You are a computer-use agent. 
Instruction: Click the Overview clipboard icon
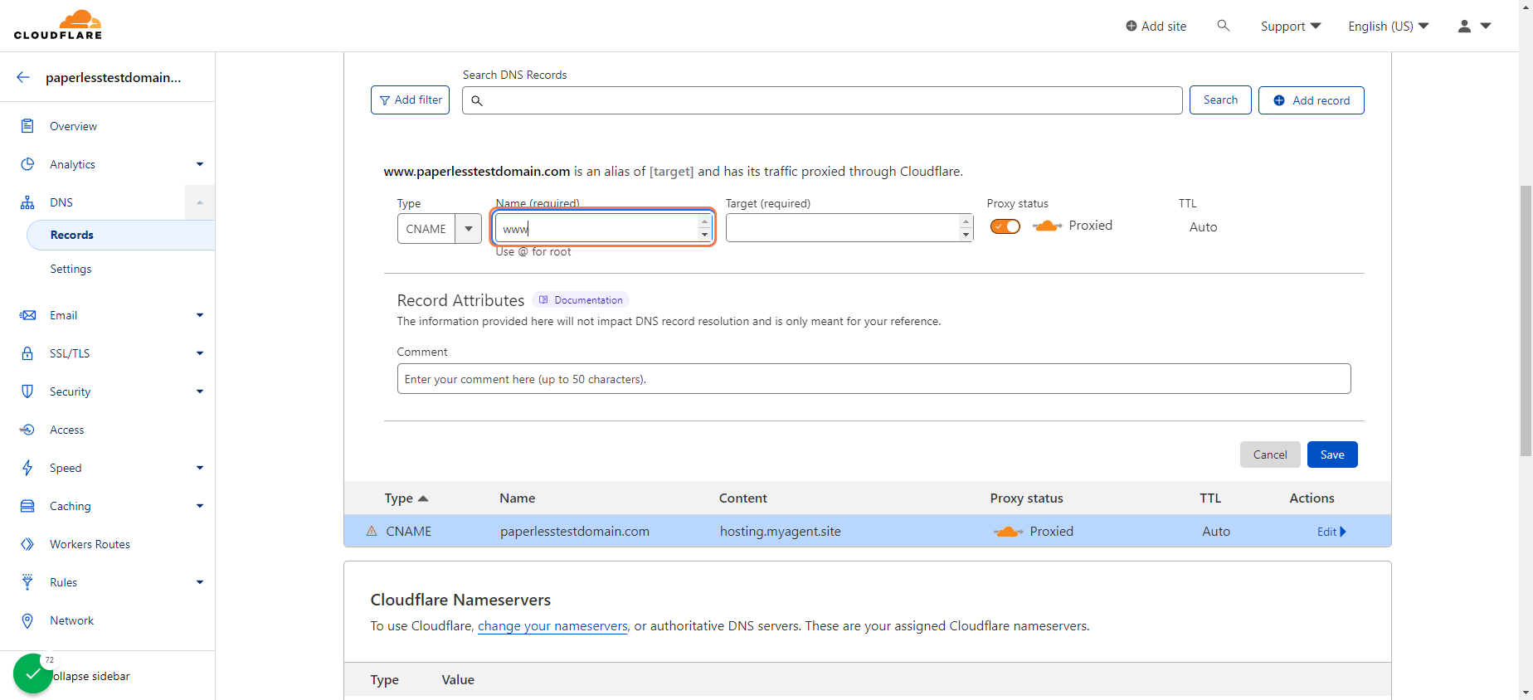[x=27, y=126]
